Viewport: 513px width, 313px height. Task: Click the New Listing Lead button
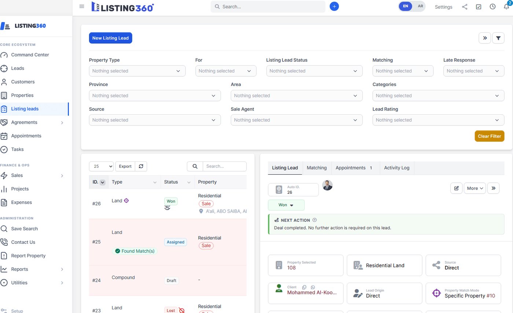(111, 38)
